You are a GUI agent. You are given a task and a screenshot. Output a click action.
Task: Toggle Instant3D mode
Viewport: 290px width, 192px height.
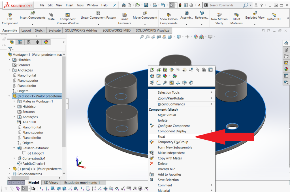[x=274, y=17]
